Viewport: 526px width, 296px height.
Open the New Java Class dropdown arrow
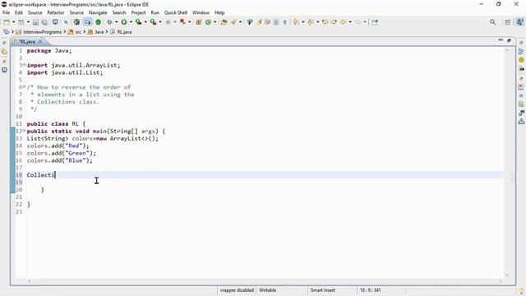pos(215,22)
